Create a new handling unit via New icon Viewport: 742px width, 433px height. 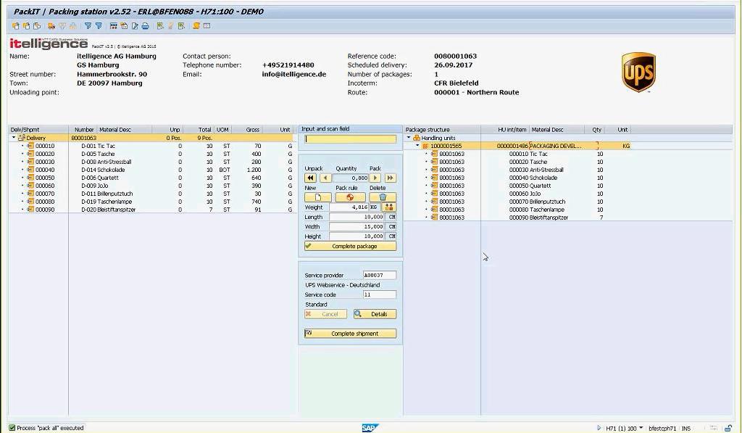[x=317, y=197]
